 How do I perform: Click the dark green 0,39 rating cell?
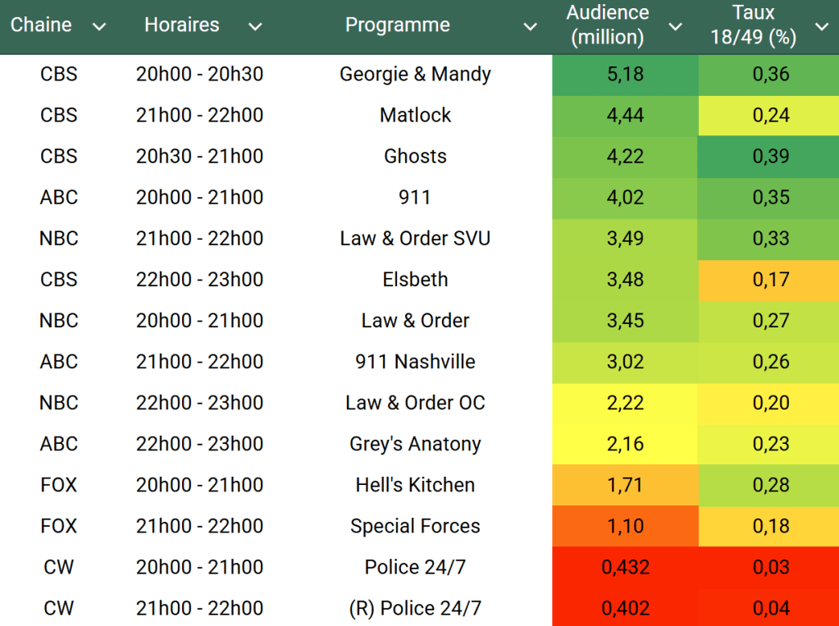coord(770,157)
